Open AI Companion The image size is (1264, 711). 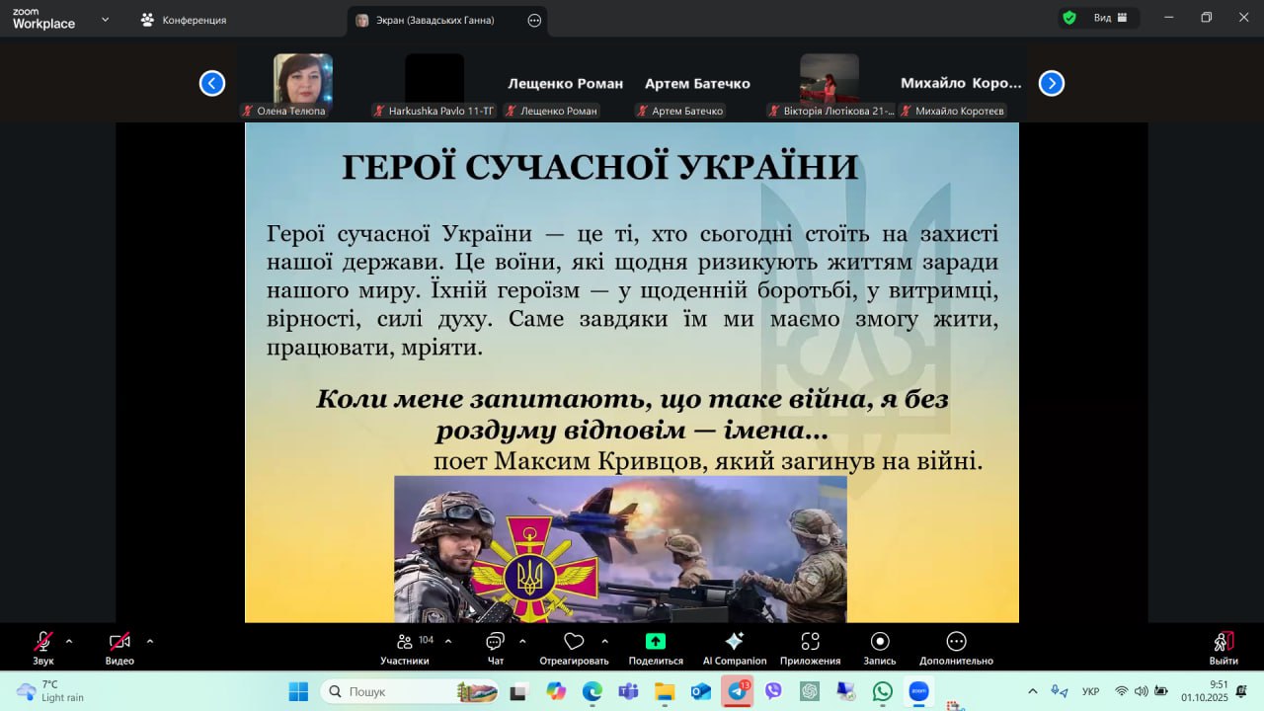tap(734, 648)
